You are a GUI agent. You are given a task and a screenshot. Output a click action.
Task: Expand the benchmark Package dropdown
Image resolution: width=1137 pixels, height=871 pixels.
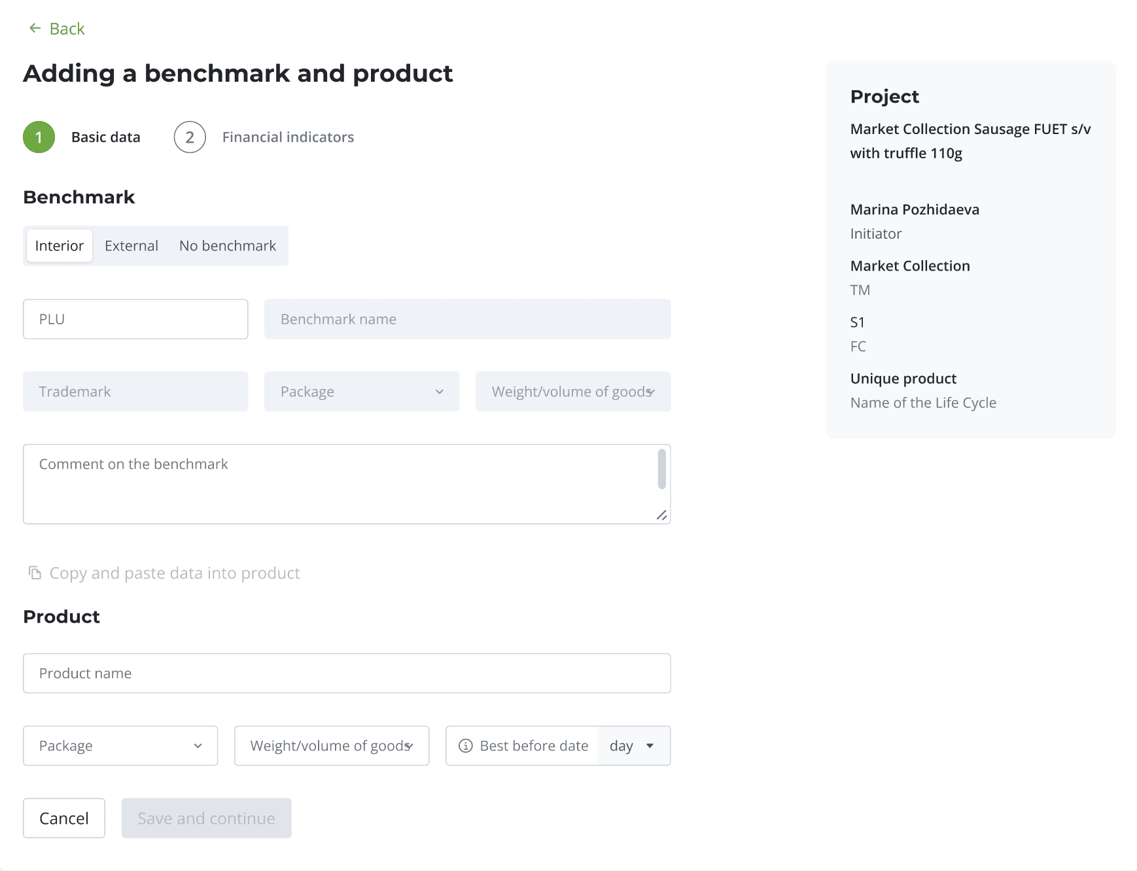click(362, 392)
